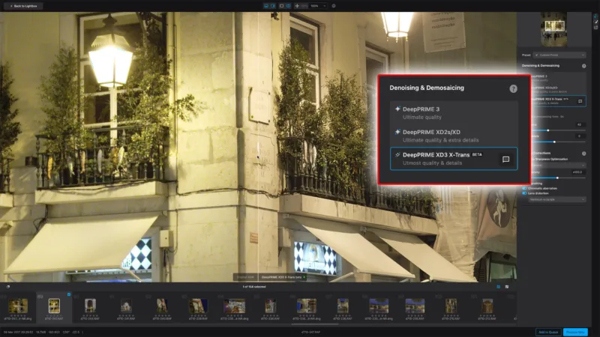Click the grid layout icon above filmstrip

coord(507,287)
